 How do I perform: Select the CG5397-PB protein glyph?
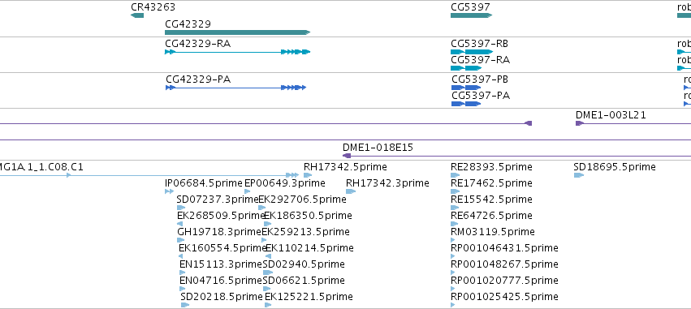(x=466, y=88)
